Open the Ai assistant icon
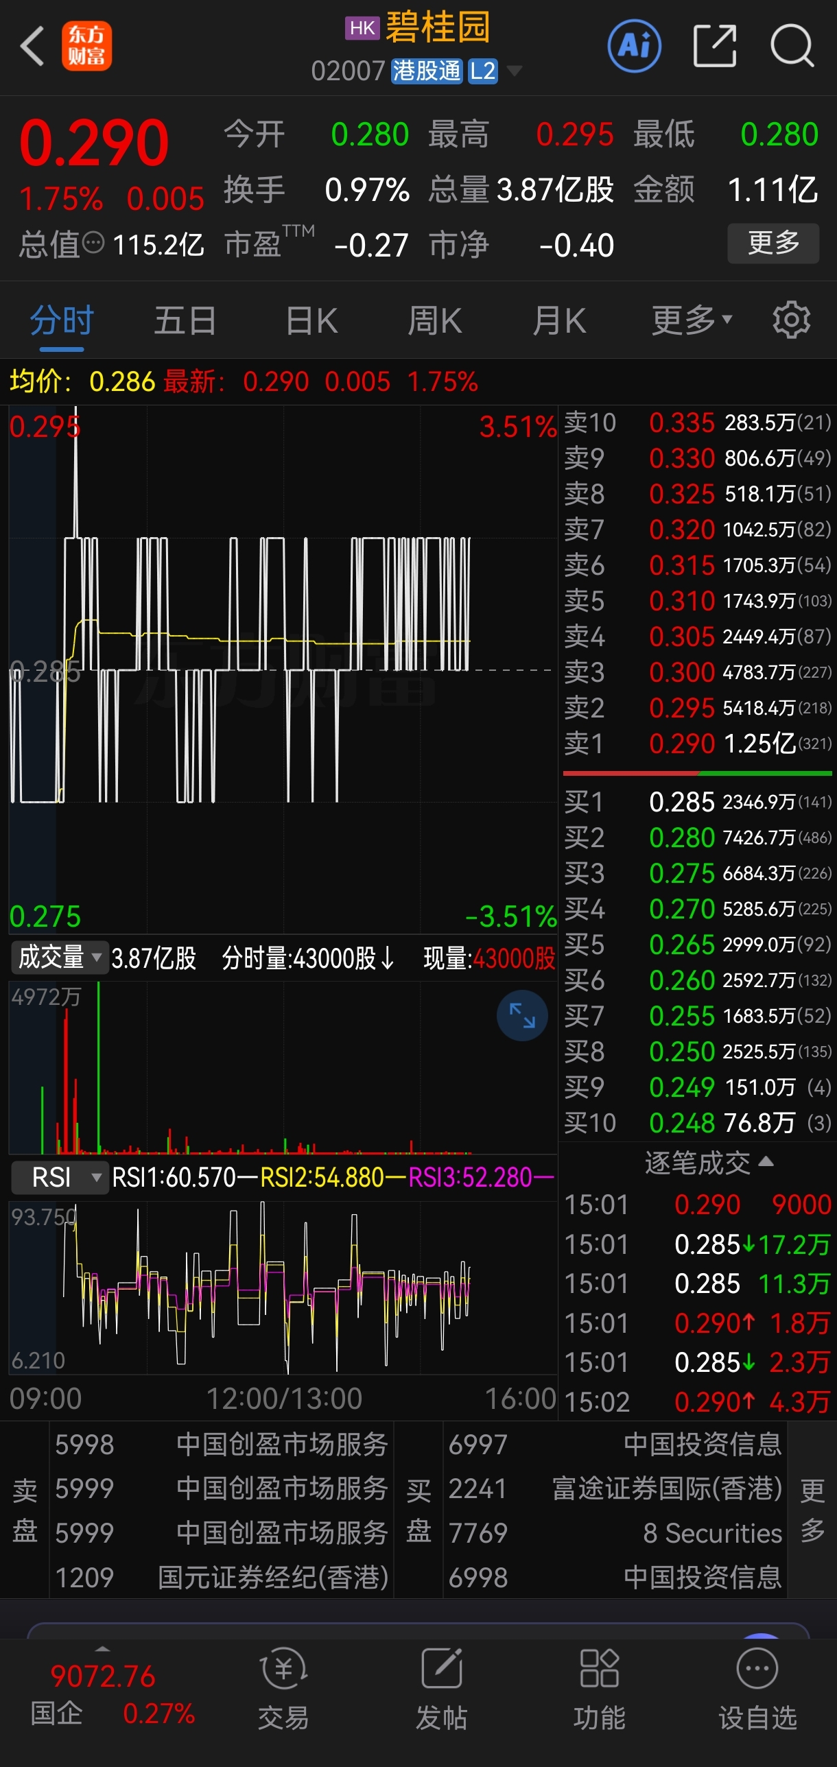This screenshot has height=1767, width=837. [634, 47]
